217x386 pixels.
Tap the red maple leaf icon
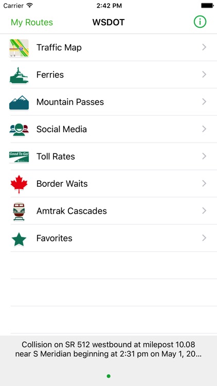(19, 184)
